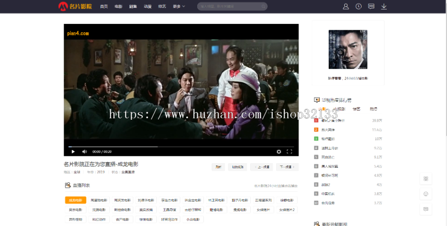Enter fullscreen mode in the player
447x226 pixels.
pos(290,151)
